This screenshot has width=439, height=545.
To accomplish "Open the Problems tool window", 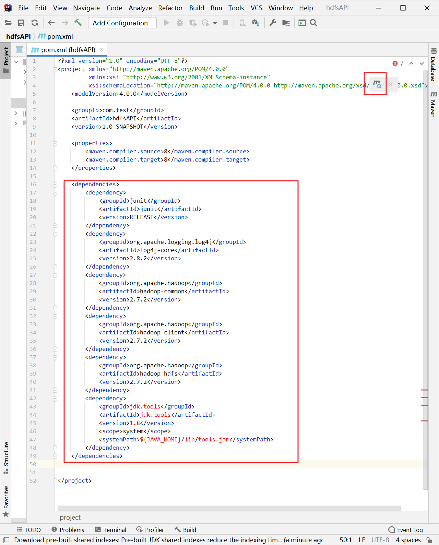I will click(68, 530).
